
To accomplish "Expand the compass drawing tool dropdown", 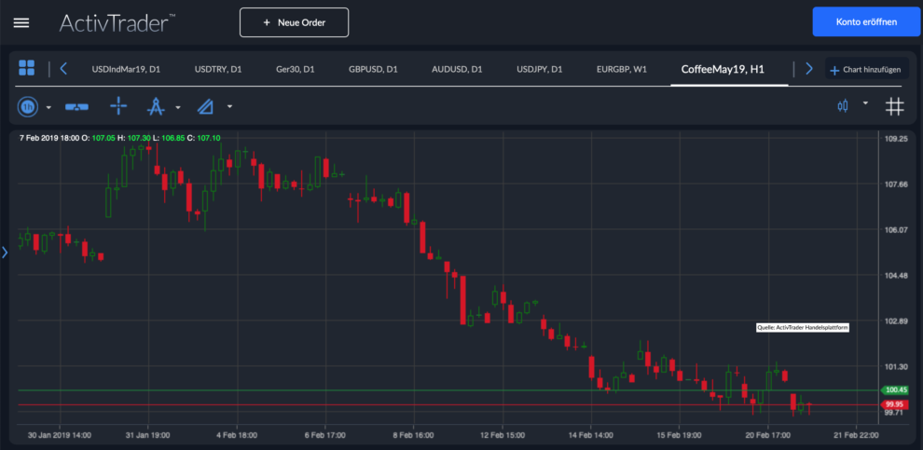I will click(x=178, y=107).
